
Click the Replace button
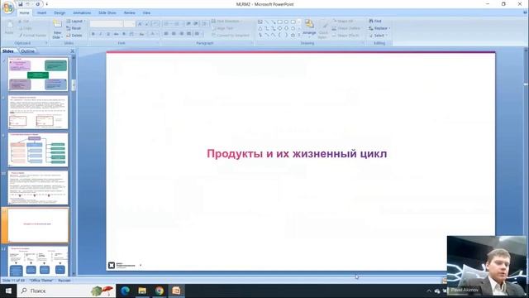[x=379, y=28]
